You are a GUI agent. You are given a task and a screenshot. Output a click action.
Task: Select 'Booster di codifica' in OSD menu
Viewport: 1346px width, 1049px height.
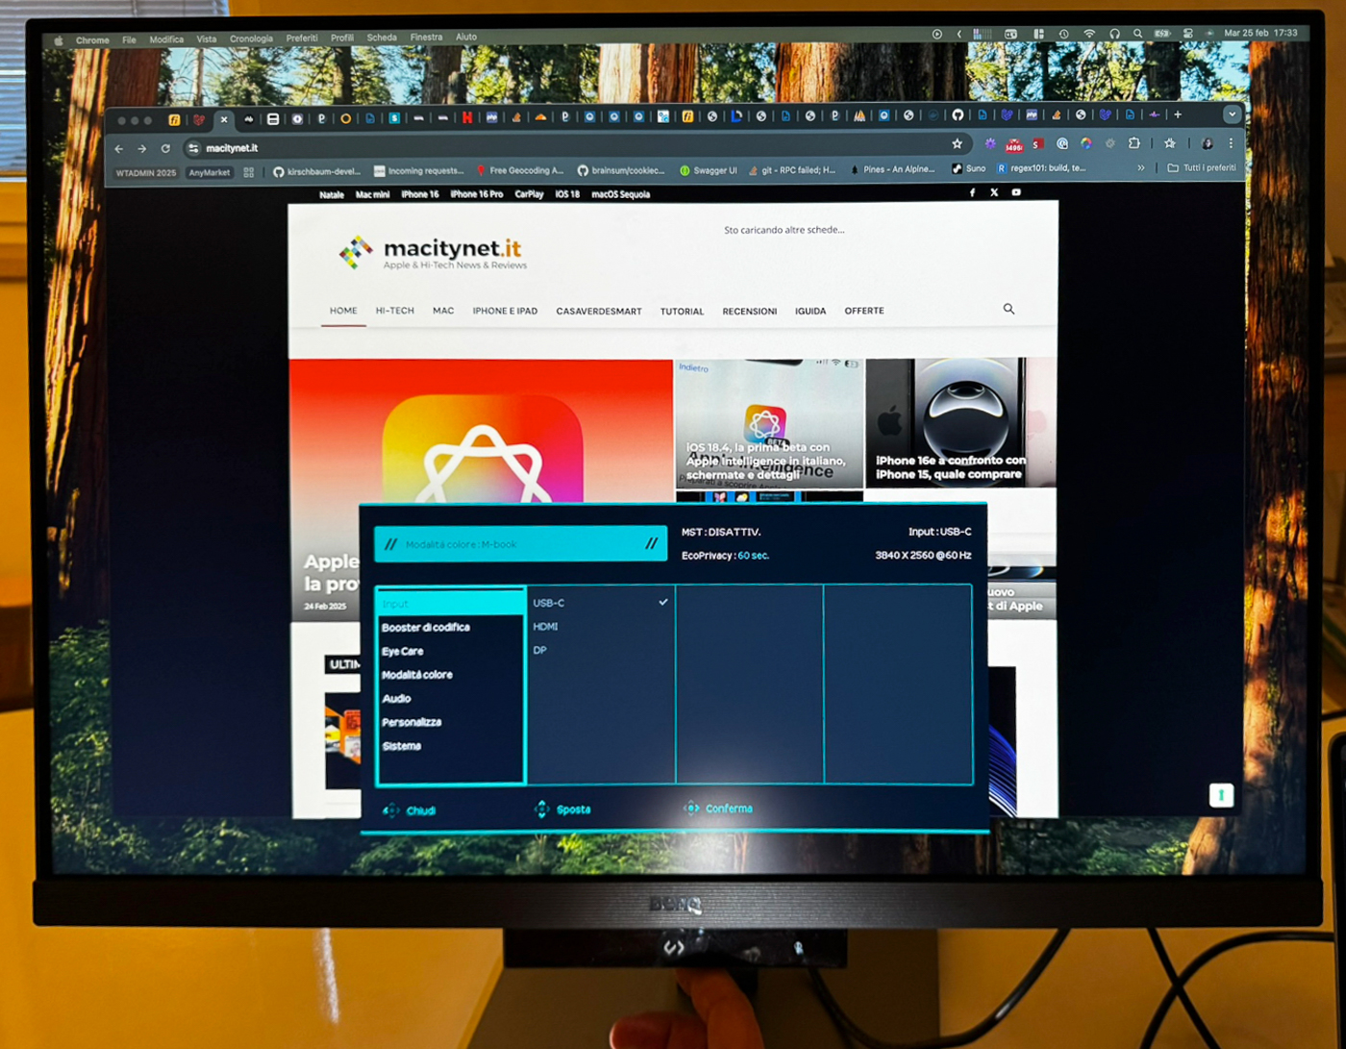pos(426,627)
